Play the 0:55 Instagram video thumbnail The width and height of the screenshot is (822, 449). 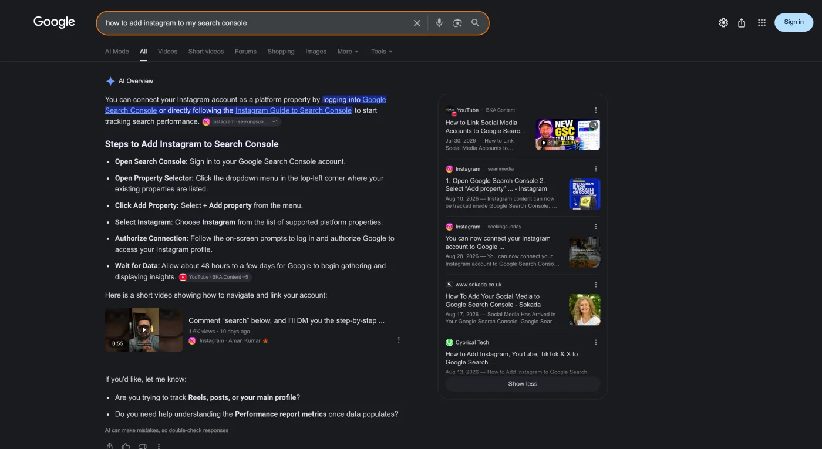[144, 330]
